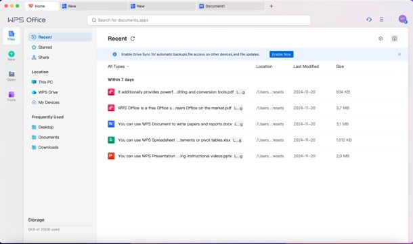This screenshot has width=413, height=244.
Task: Switch to the first New tab
Action: [x=93, y=6]
